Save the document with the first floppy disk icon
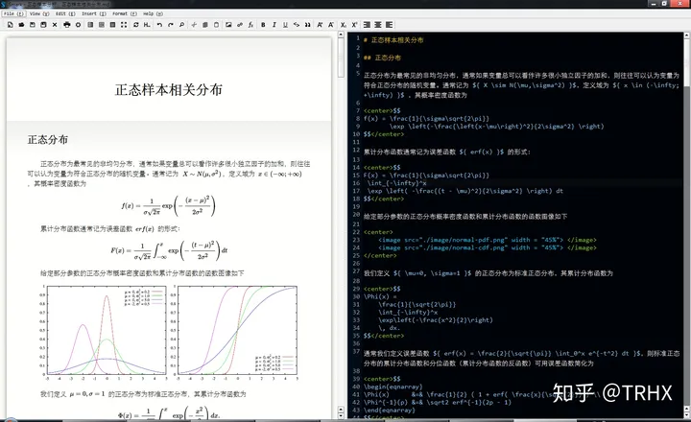Viewport: 691px width, 422px height. click(x=33, y=25)
